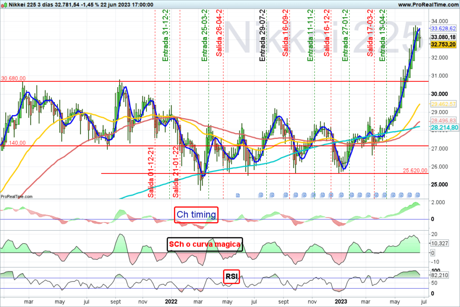The image size is (460, 307).
Task: Click the 30.000 price axis label
Action: point(439,94)
